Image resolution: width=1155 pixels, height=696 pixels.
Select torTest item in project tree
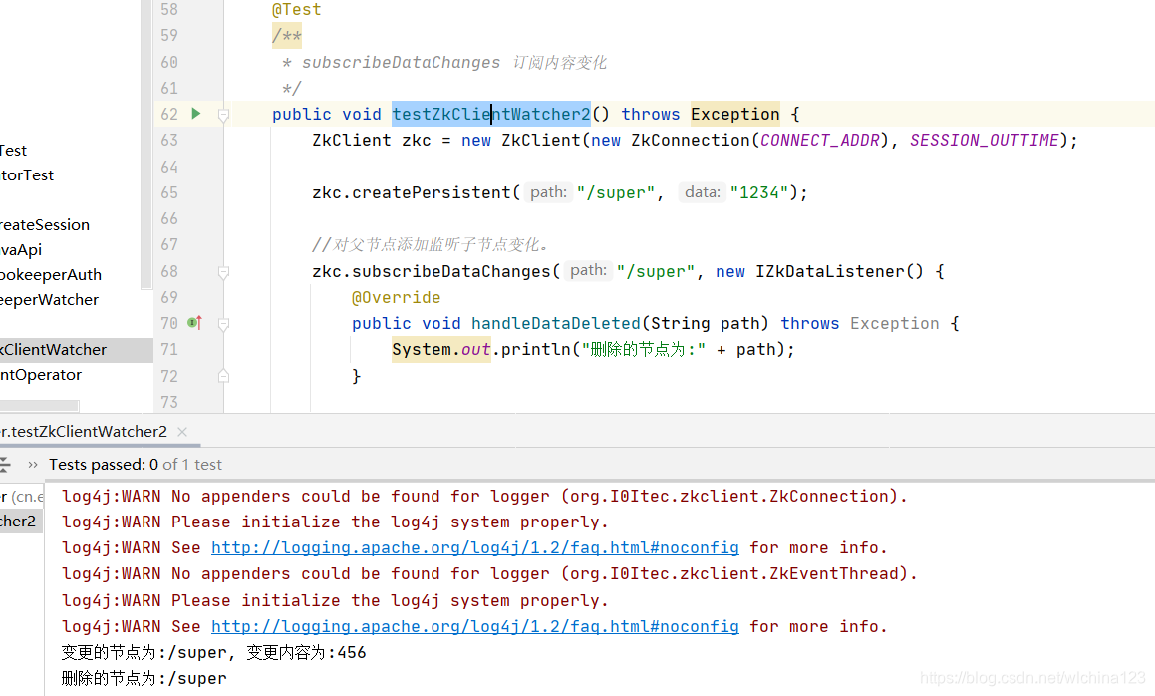click(27, 174)
